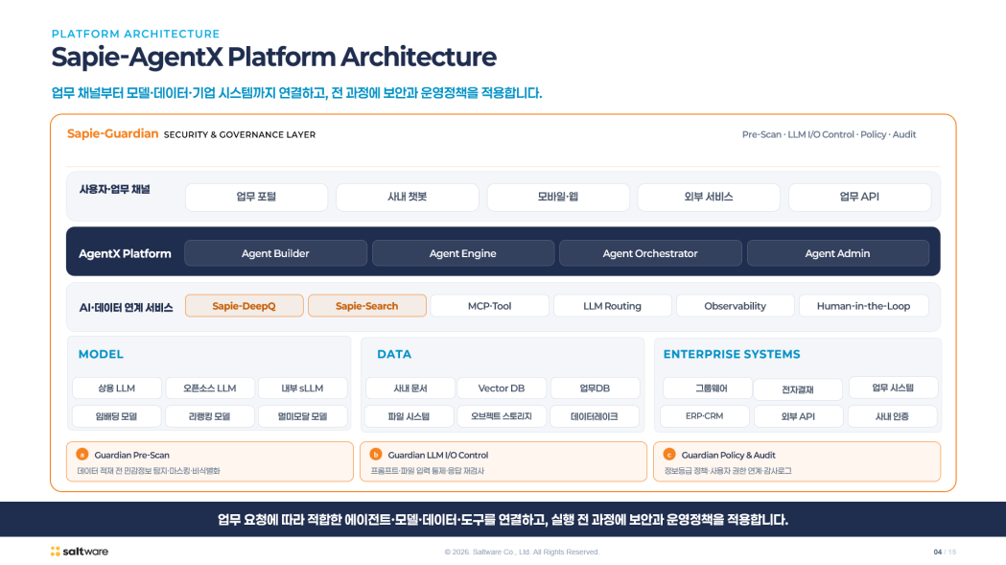Click the 전자결재 enterprise box
Viewport: 1006px width, 565px height.
click(x=798, y=389)
